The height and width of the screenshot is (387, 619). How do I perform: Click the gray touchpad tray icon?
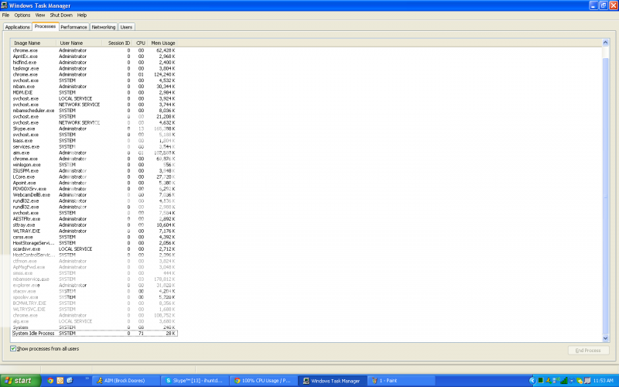pos(587,381)
